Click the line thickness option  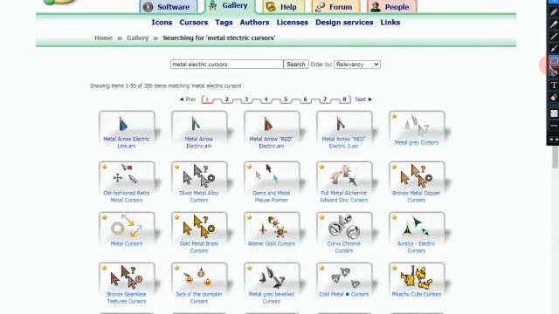point(554,126)
